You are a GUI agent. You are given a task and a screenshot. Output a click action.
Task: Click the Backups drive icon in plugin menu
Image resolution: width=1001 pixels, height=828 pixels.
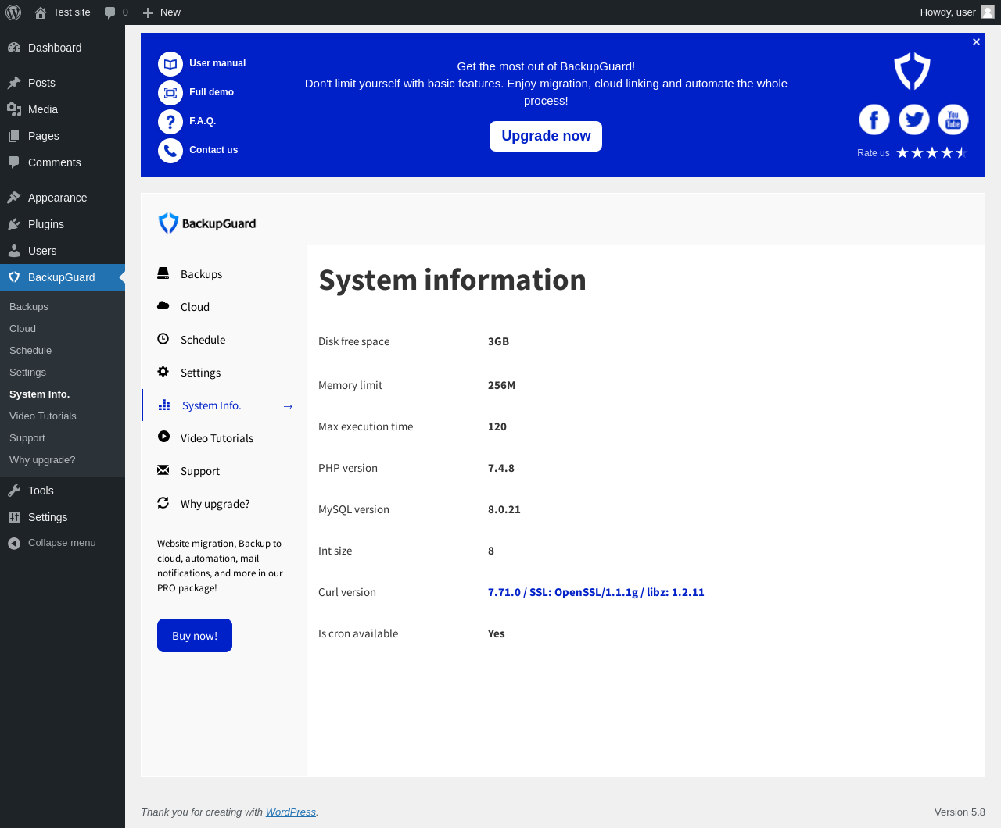[x=163, y=273]
